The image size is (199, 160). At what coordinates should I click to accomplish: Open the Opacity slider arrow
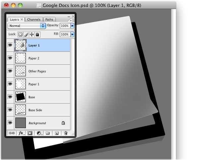(x=72, y=26)
